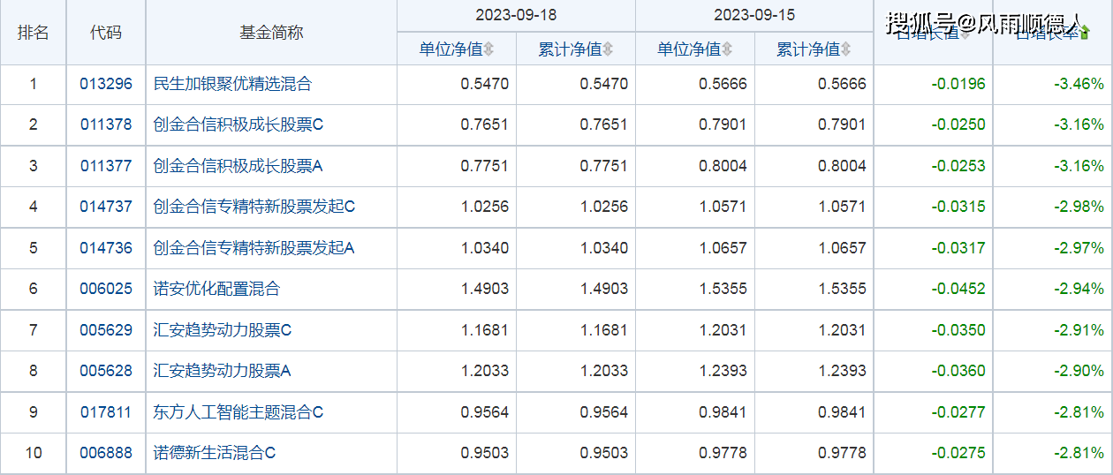Open 创金合信积极成长股票A fund link
Viewport: 1113px width, 475px height.
pyautogui.click(x=238, y=166)
